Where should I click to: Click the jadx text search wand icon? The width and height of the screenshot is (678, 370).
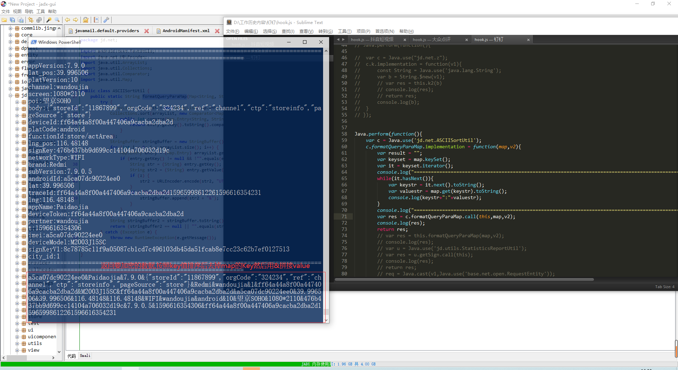(49, 20)
